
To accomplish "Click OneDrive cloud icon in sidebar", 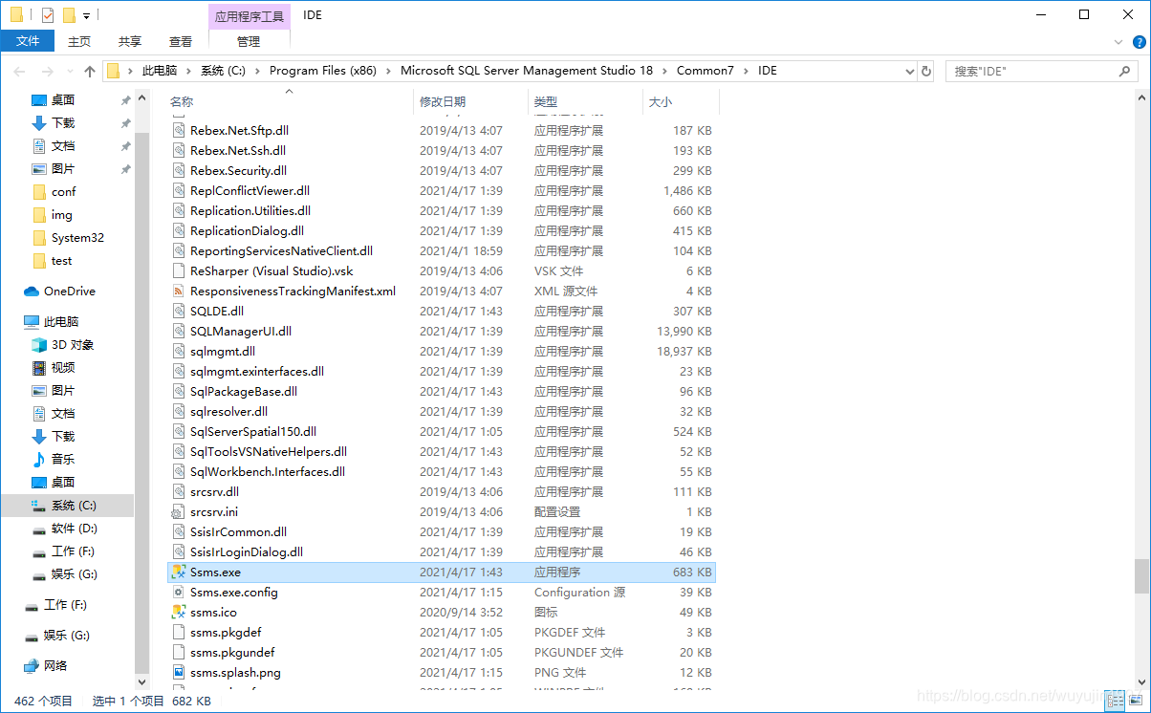I will 31,291.
